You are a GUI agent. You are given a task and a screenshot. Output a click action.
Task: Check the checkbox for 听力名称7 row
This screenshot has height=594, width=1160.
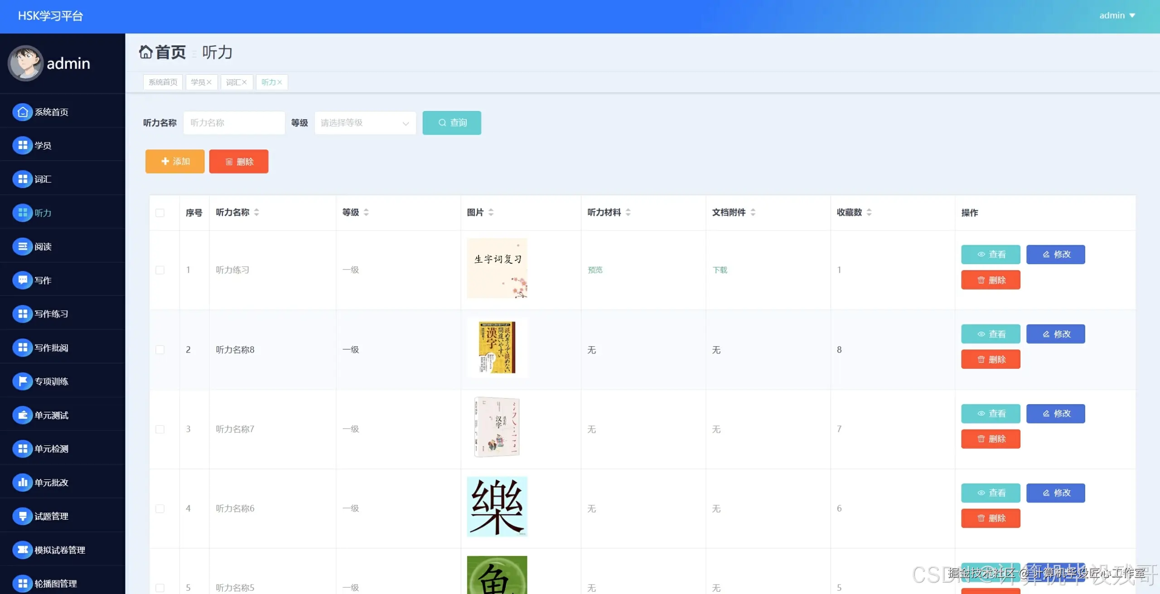[x=159, y=429]
